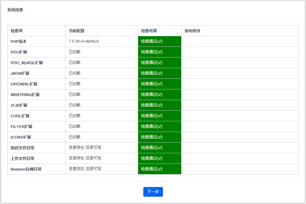Click green result cell for Session存储目录
The width and height of the screenshot is (306, 204).
pos(159,169)
